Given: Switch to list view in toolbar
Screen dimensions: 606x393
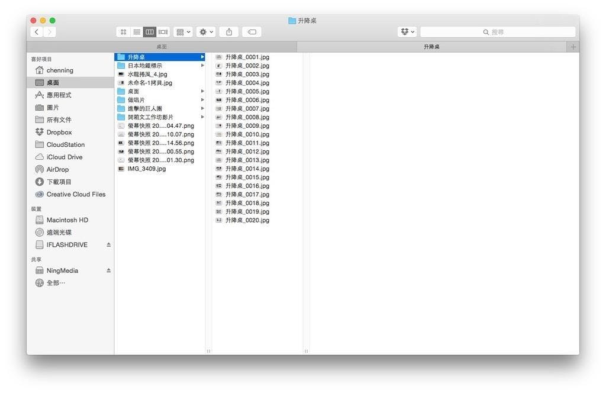Looking at the screenshot, I should [x=136, y=32].
